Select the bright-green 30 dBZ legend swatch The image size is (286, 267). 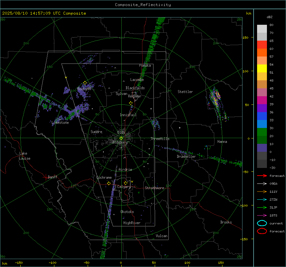[262, 132]
